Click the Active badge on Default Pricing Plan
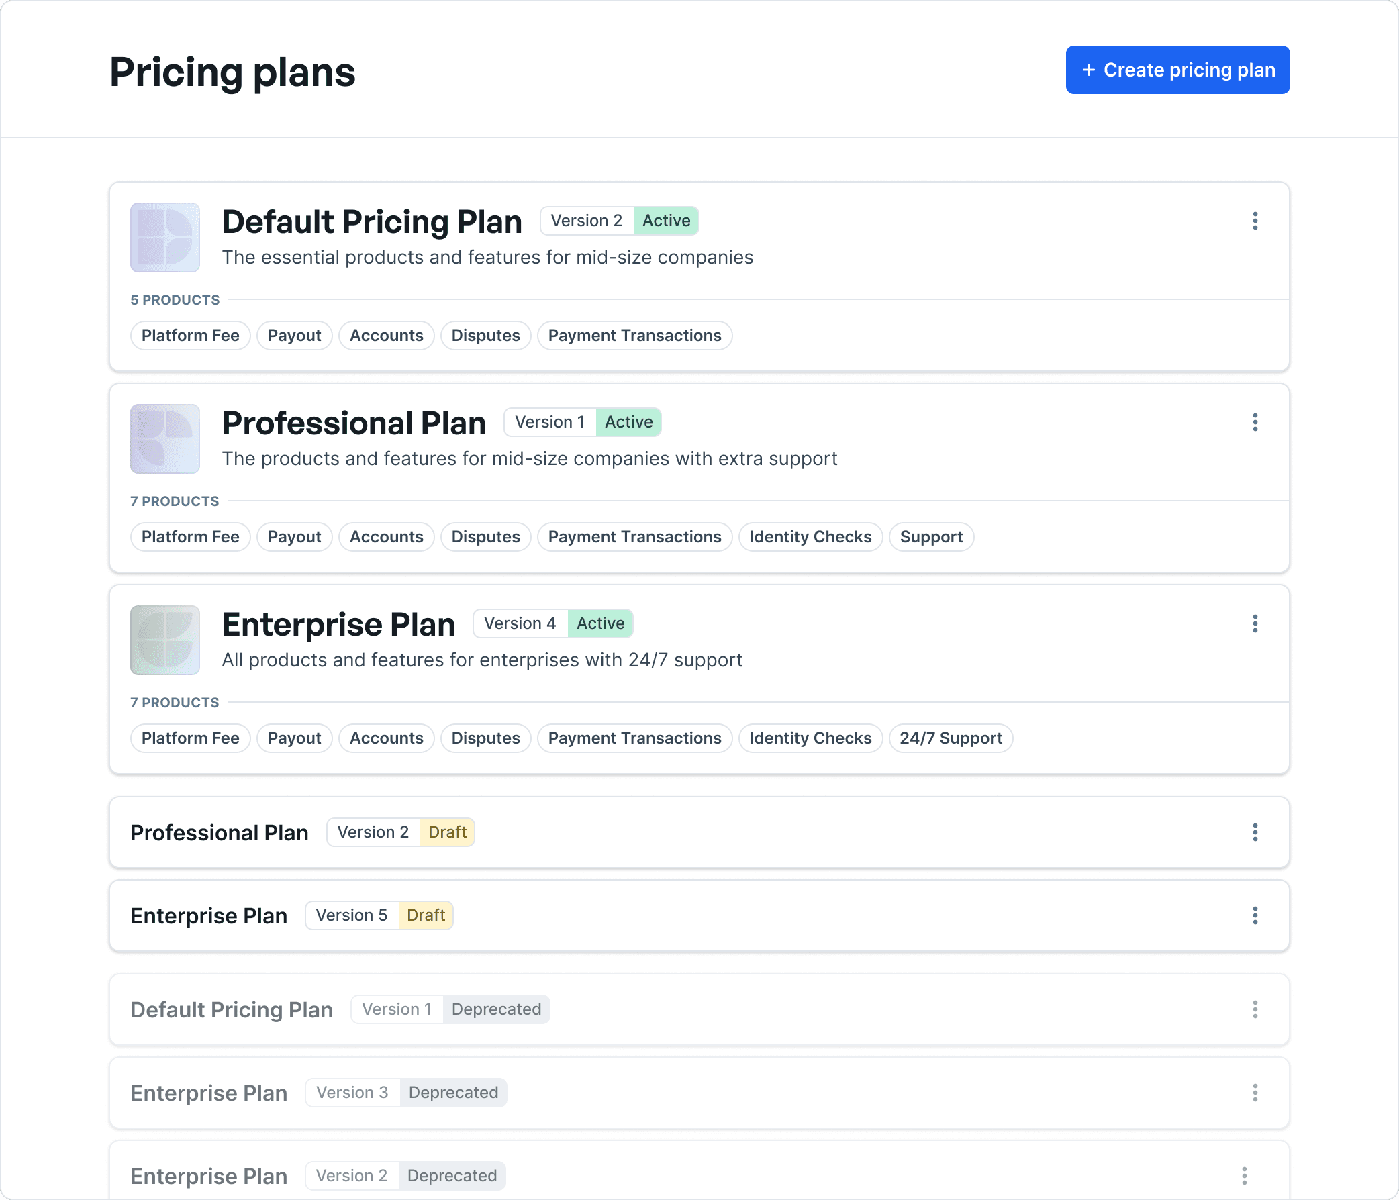 666,221
